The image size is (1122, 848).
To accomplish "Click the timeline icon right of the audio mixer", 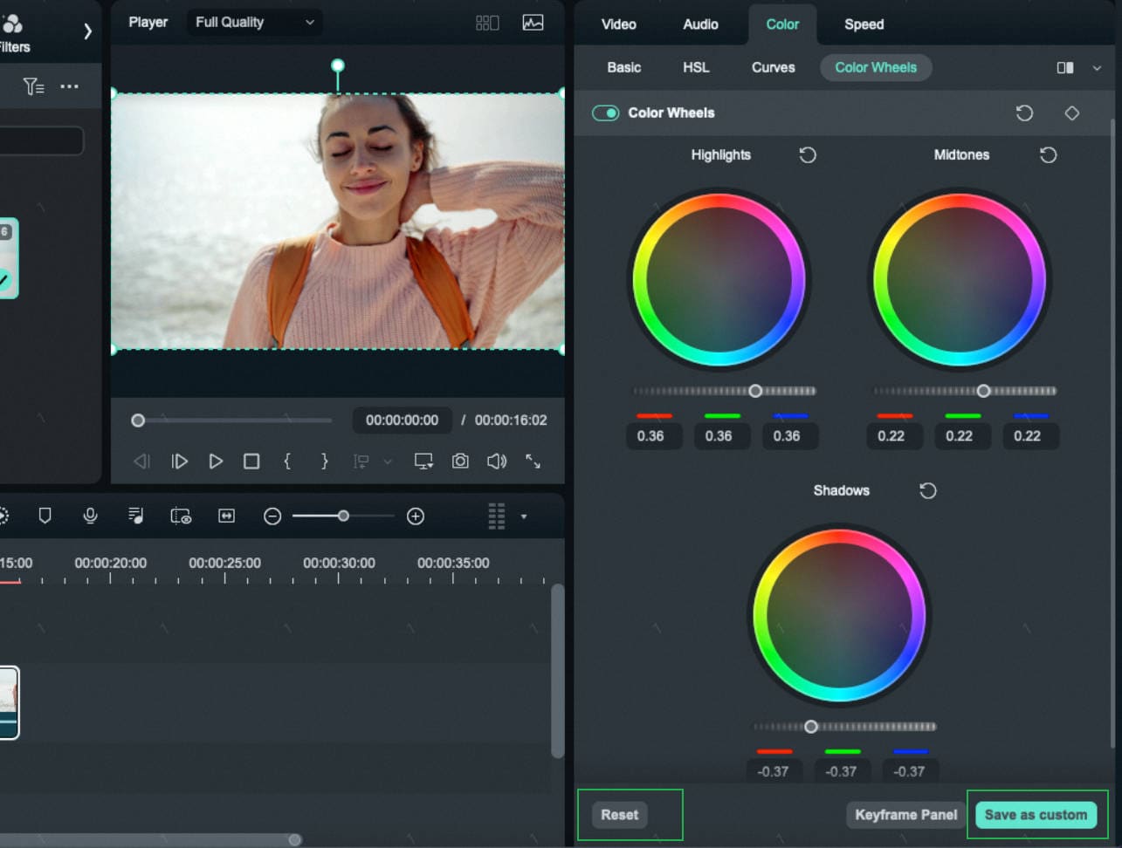I will click(181, 516).
